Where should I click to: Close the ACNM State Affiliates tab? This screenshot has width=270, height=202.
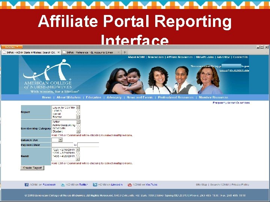[58, 52]
